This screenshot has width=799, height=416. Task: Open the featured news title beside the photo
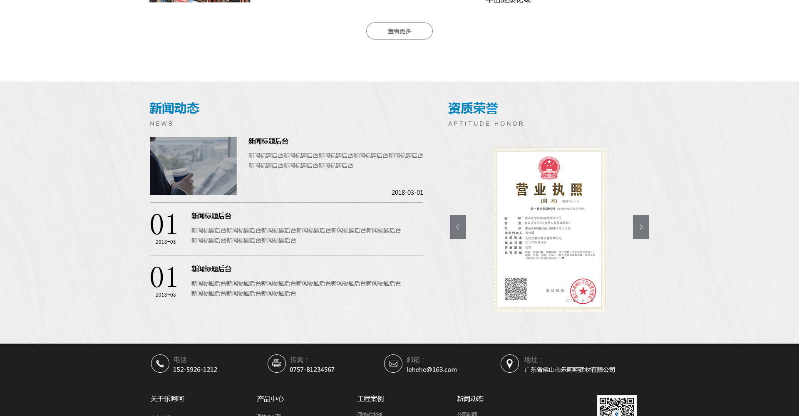coord(268,141)
